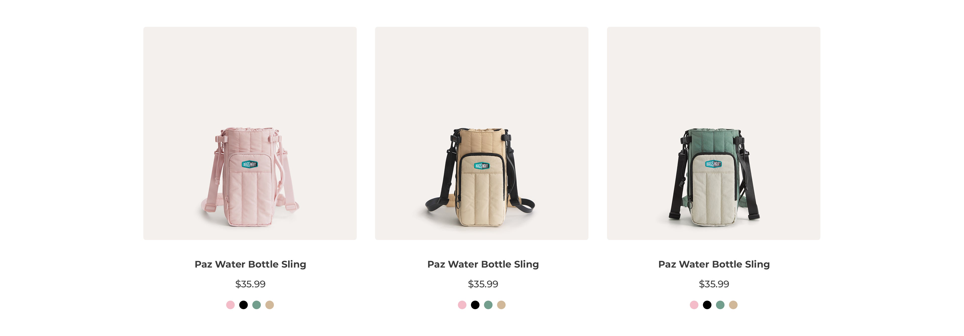The image size is (964, 336).
Task: Open first Paz Water Bottle Sling title
Action: (250, 264)
